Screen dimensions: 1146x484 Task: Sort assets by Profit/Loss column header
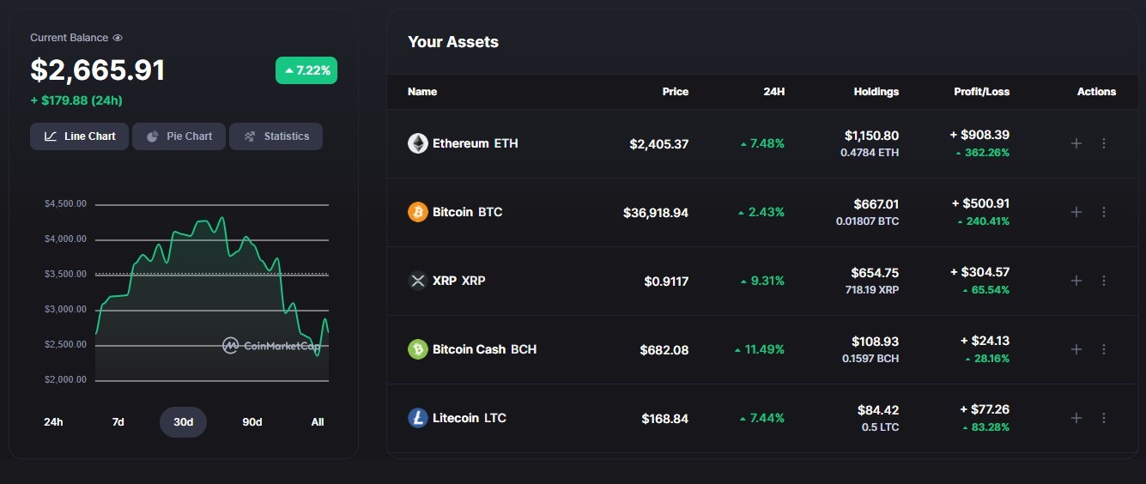tap(981, 92)
